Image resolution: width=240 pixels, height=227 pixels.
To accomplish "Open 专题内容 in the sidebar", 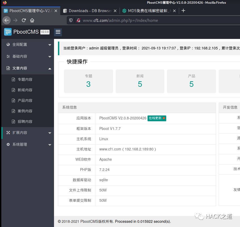I will tap(28, 79).
